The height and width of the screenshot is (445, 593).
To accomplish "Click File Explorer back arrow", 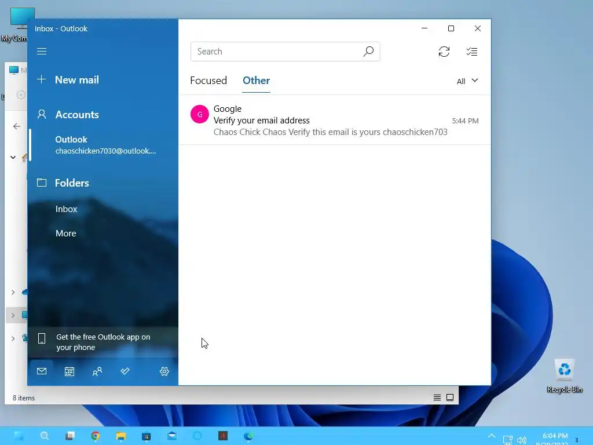I will coord(16,126).
